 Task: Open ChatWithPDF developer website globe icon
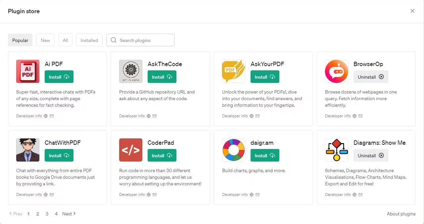pos(46,195)
